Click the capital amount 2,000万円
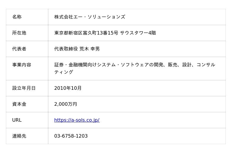 tap(65, 104)
